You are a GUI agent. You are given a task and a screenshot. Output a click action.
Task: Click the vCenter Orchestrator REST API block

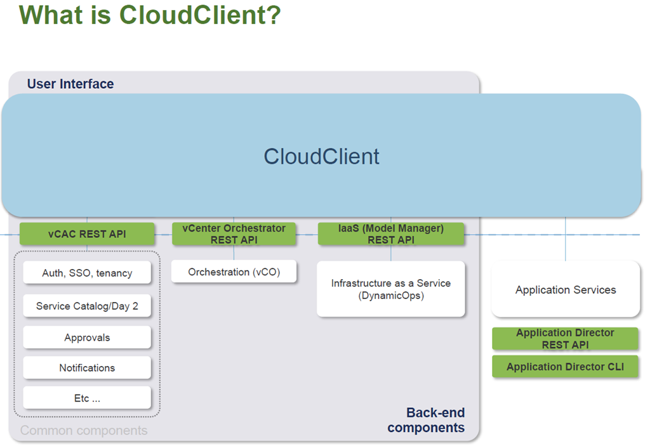coord(234,233)
